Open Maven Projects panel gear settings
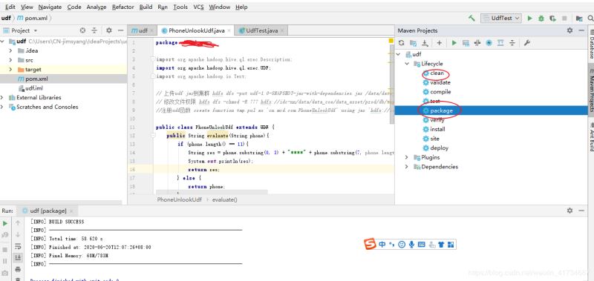The height and width of the screenshot is (281, 594). (569, 30)
